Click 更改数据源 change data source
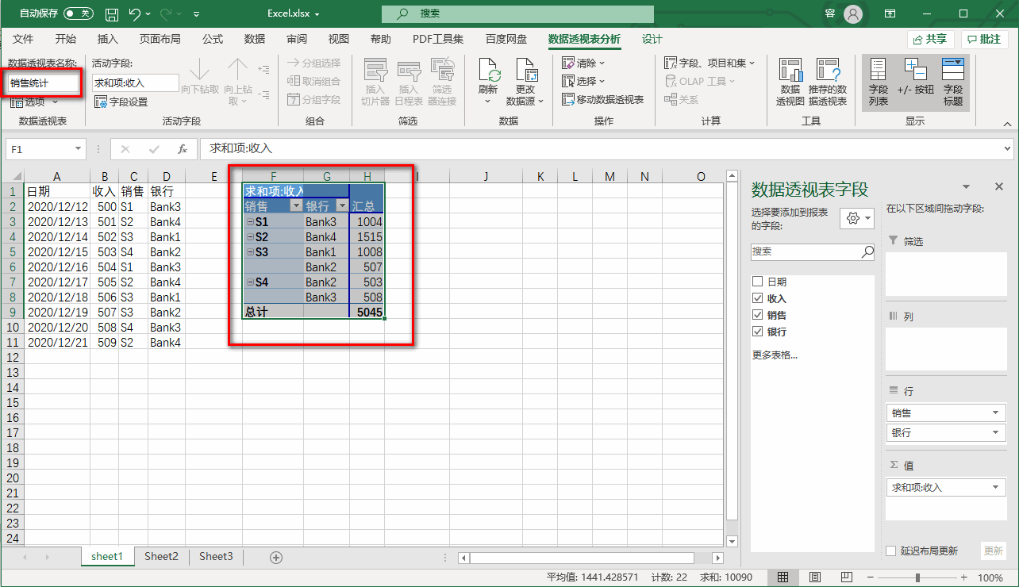Viewport: 1019px width, 587px height. click(x=525, y=82)
